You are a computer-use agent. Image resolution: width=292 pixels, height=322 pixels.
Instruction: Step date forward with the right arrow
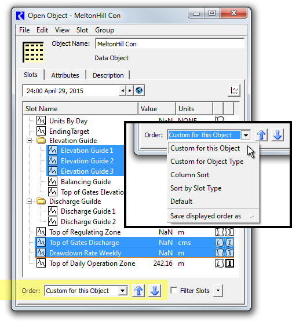coord(130,90)
